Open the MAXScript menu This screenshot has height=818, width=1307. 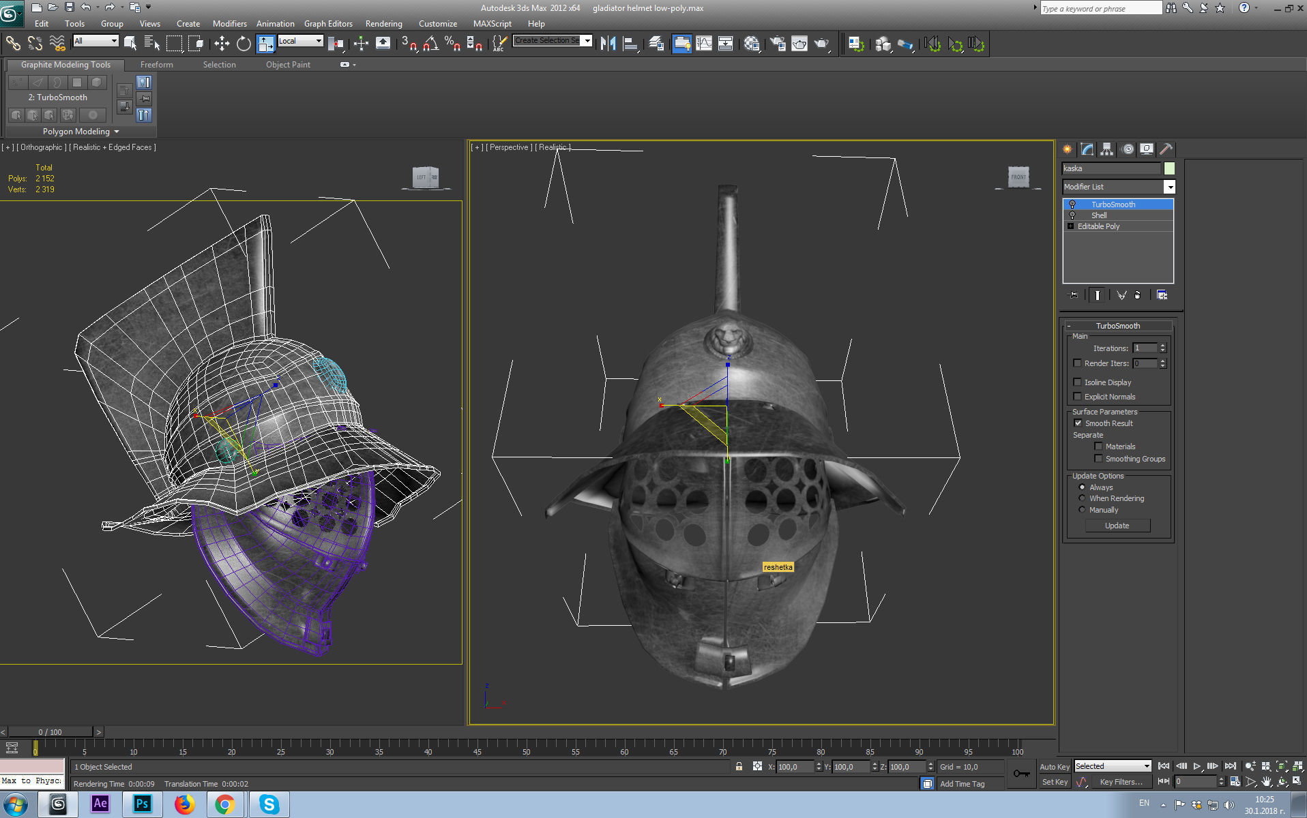[493, 23]
